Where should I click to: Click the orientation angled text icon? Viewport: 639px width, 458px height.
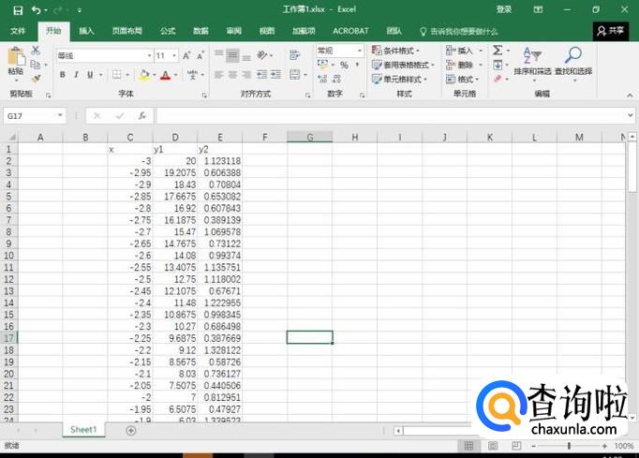[x=262, y=55]
